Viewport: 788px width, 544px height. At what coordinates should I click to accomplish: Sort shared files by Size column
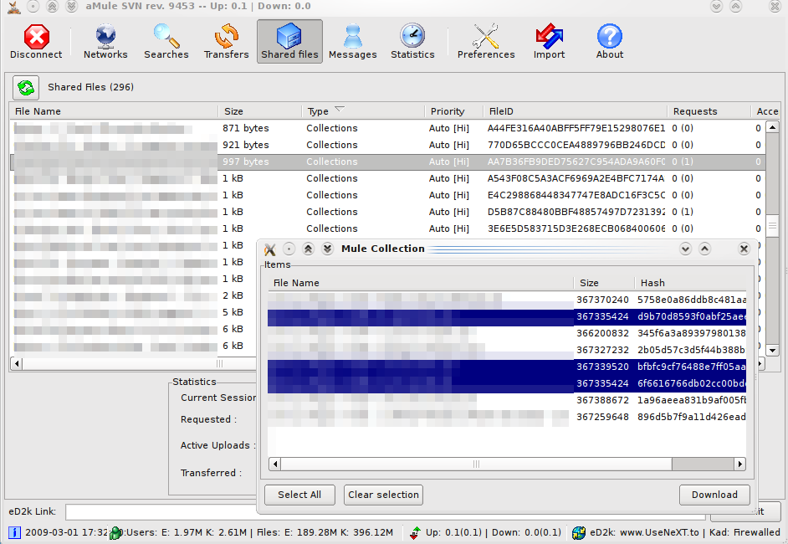[x=259, y=111]
